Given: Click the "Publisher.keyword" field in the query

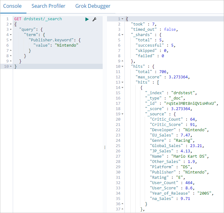Looking at the screenshot, I should coord(51,40).
